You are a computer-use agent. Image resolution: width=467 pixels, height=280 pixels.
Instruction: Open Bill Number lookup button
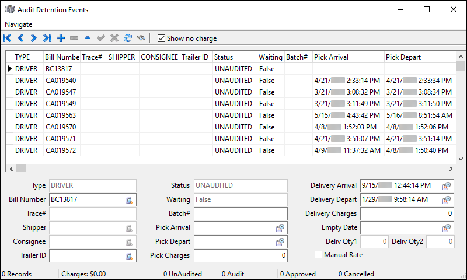[x=129, y=200]
